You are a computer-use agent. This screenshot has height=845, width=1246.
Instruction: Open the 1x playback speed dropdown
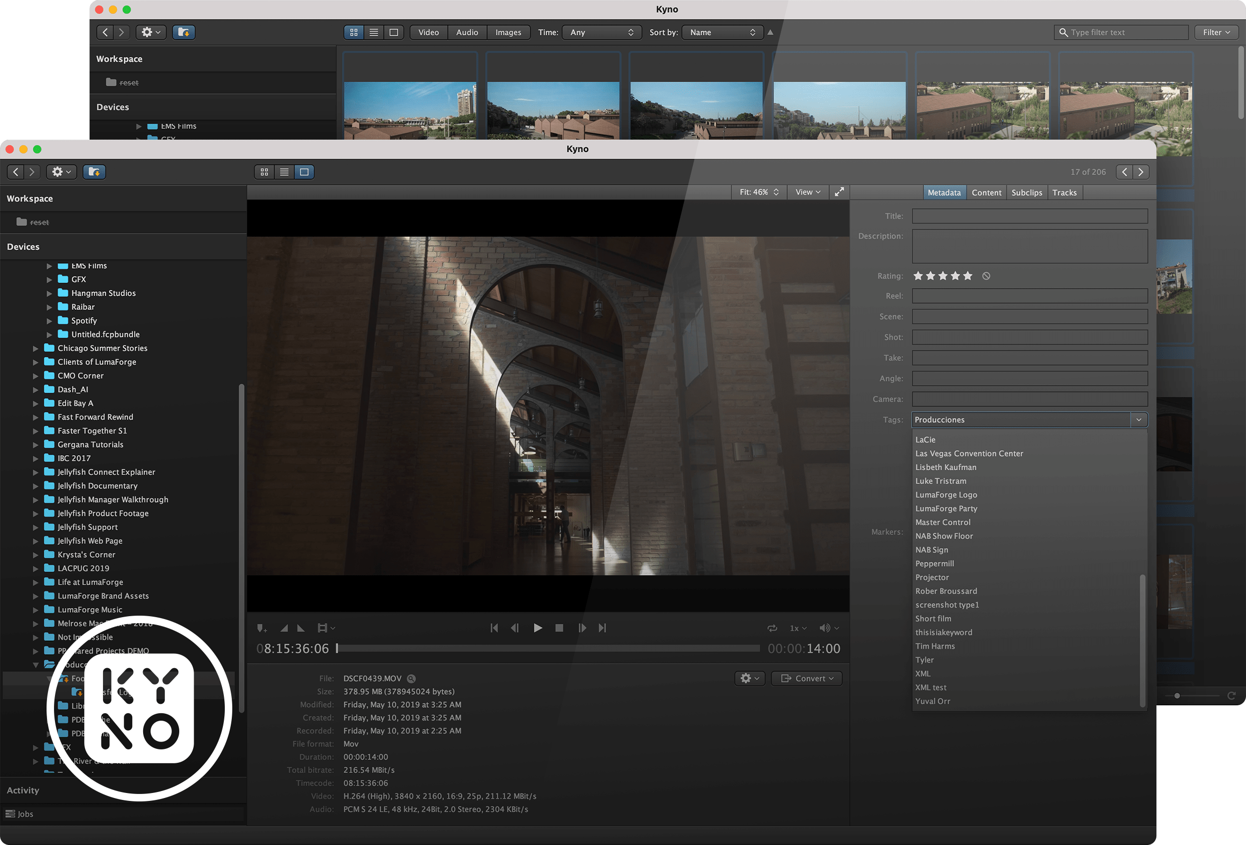[798, 628]
